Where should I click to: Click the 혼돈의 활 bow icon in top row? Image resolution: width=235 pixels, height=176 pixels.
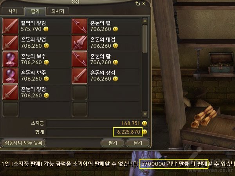click(x=80, y=26)
